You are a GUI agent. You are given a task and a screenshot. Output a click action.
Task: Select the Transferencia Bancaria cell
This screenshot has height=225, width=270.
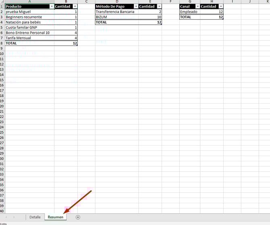pyautogui.click(x=116, y=12)
